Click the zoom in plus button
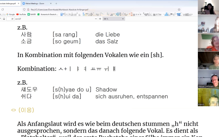This screenshot has width=219, height=137. (x=100, y=19)
